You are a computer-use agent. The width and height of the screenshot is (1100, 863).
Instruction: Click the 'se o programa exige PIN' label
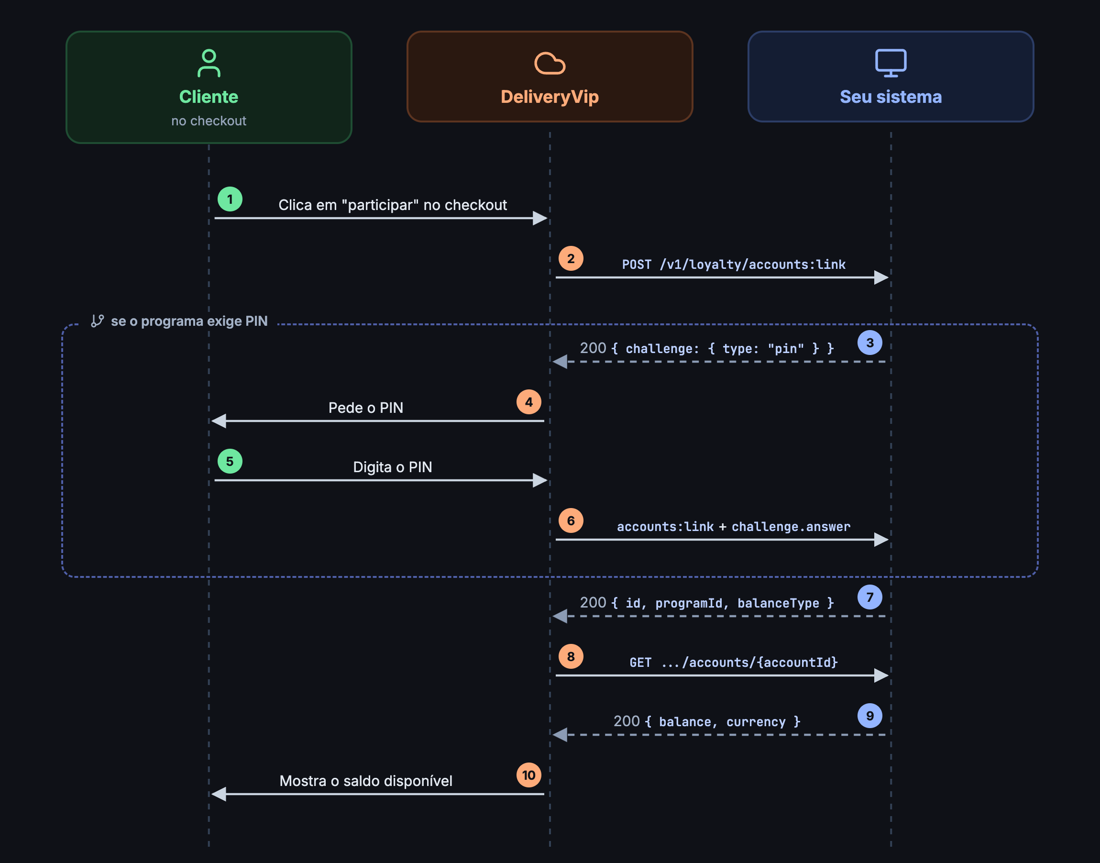(189, 321)
